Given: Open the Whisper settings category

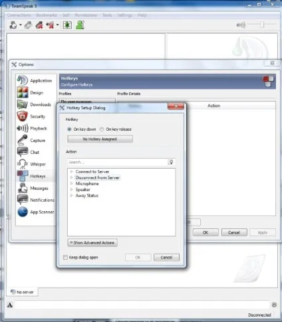Looking at the screenshot, I should [36, 164].
